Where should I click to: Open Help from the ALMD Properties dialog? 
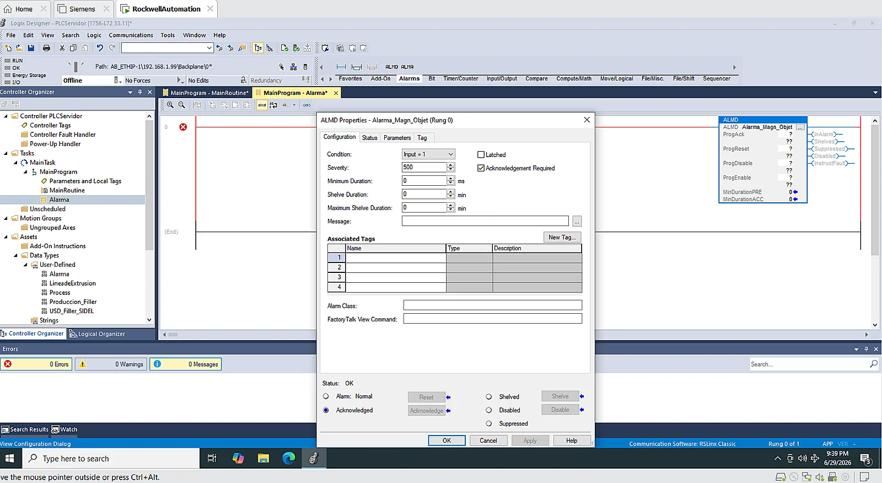(x=572, y=441)
